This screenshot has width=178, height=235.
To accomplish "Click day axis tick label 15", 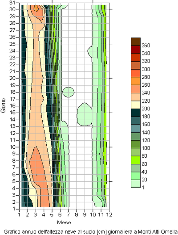I will tap(13, 113).
